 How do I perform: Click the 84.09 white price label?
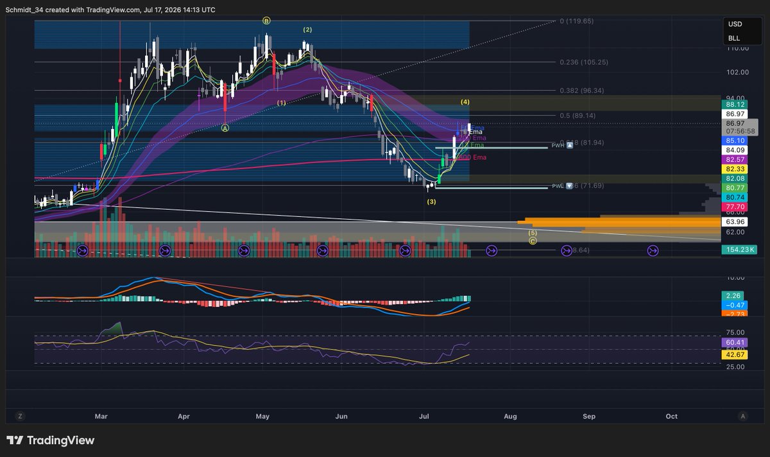pos(735,151)
